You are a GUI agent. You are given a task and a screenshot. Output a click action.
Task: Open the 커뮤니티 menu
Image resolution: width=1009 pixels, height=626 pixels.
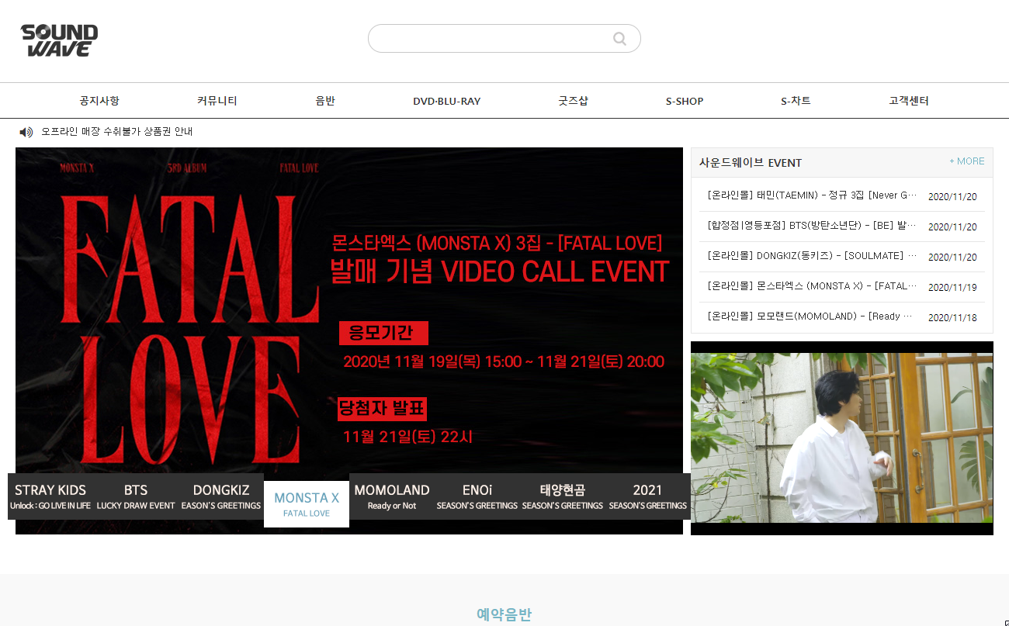pyautogui.click(x=217, y=101)
